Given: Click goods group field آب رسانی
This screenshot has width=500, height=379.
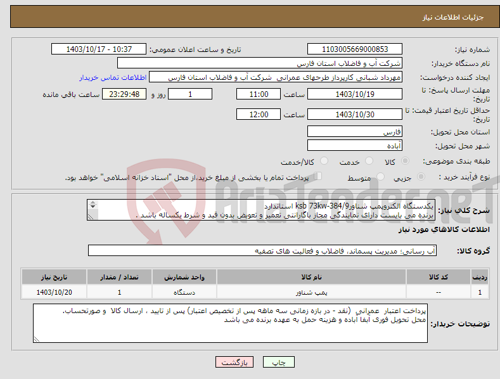Looking at the screenshot, I should coord(262,250).
